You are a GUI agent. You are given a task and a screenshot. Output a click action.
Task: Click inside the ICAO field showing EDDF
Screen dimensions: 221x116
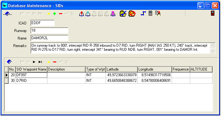42,23
